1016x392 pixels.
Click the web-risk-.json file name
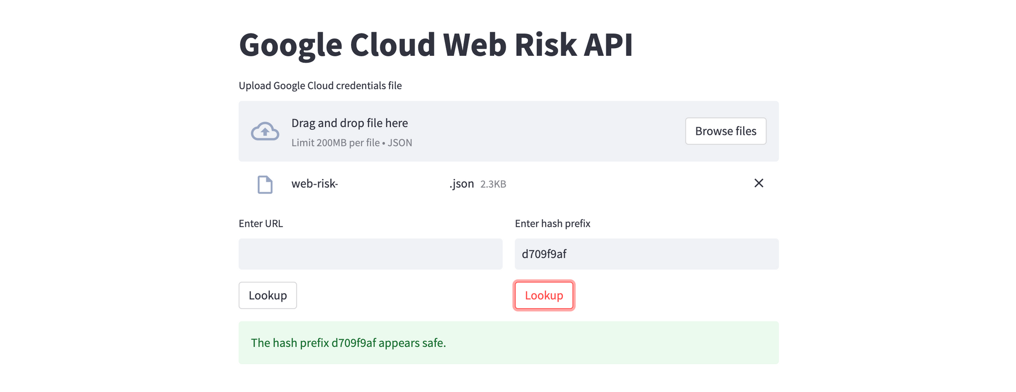tap(383, 184)
